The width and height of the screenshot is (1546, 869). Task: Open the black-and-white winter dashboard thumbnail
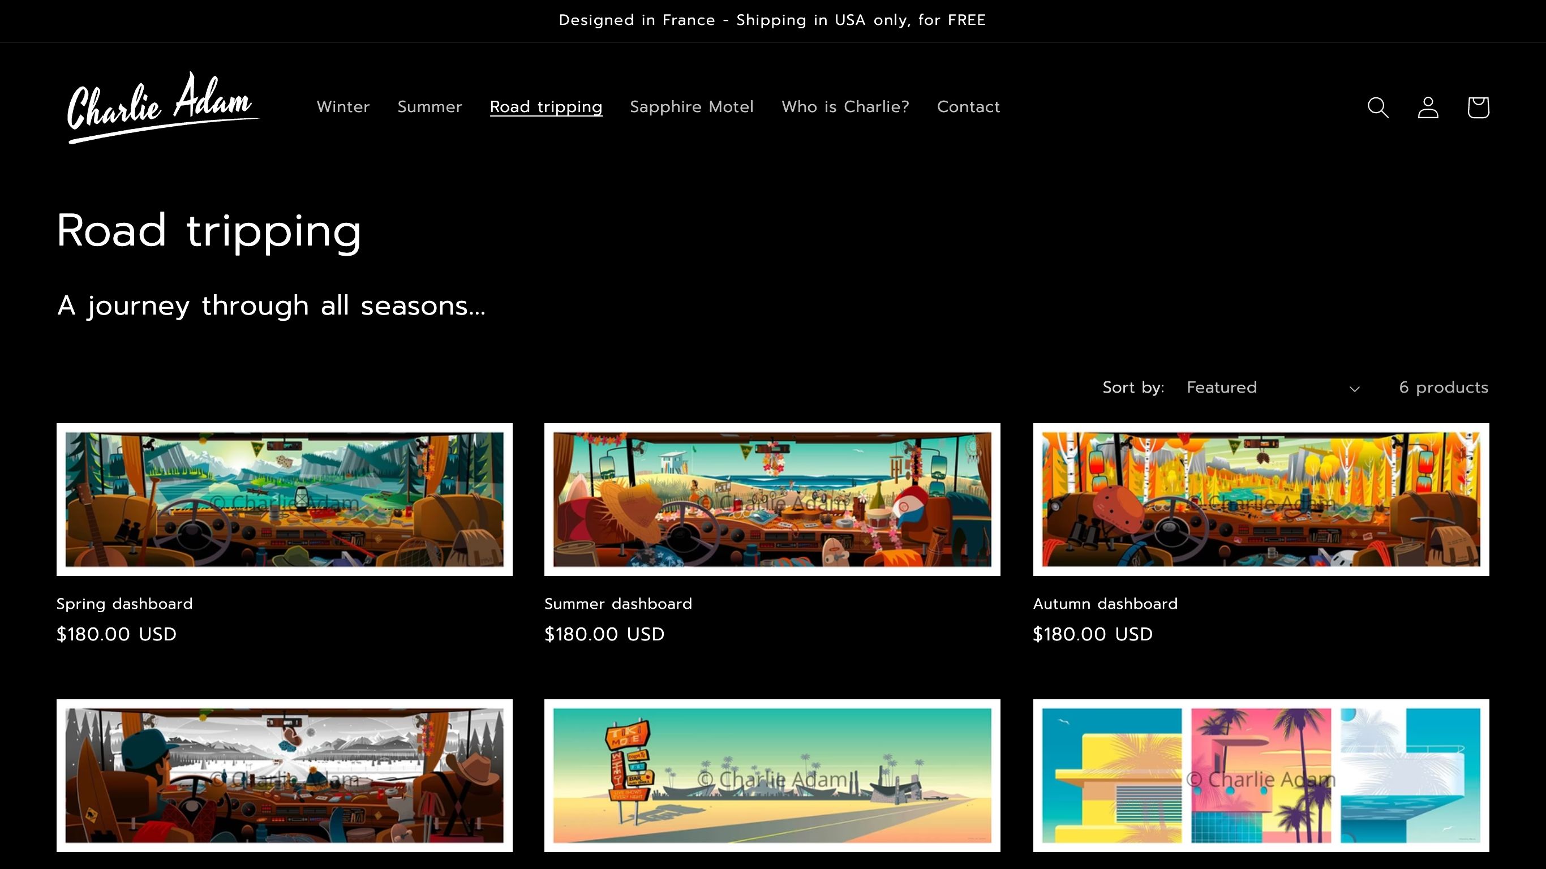click(285, 775)
